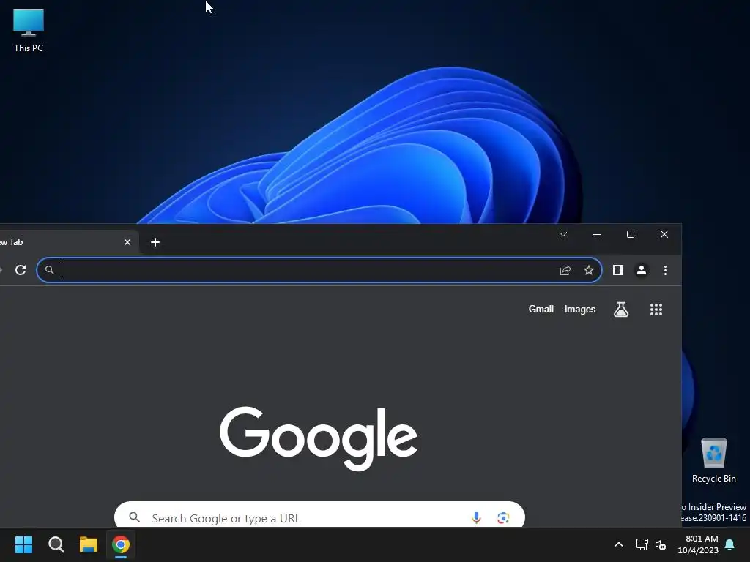Share this page icon in address bar
Screen dimensions: 750x562
(x=565, y=270)
